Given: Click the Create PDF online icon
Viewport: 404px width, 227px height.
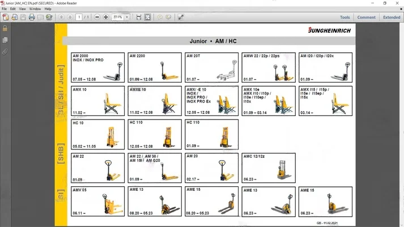Looking at the screenshot, I should tap(6, 17).
